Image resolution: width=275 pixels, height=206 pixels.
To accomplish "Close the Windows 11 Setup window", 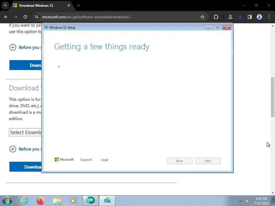I will [x=227, y=28].
